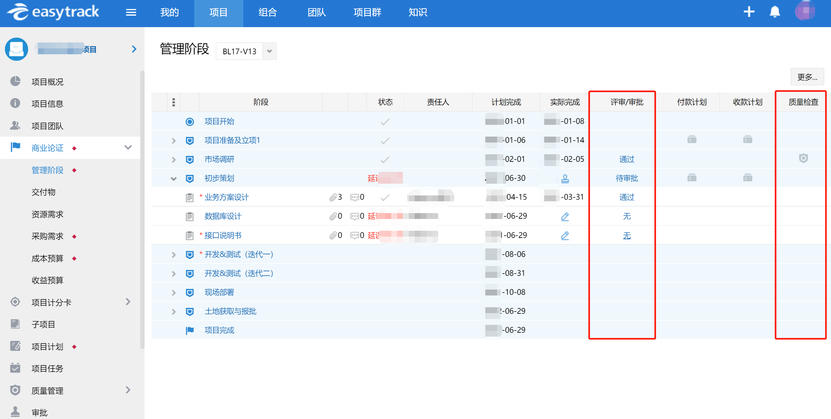Click the sidebar vertical scrollbar
This screenshot has height=419, width=831.
(142, 209)
